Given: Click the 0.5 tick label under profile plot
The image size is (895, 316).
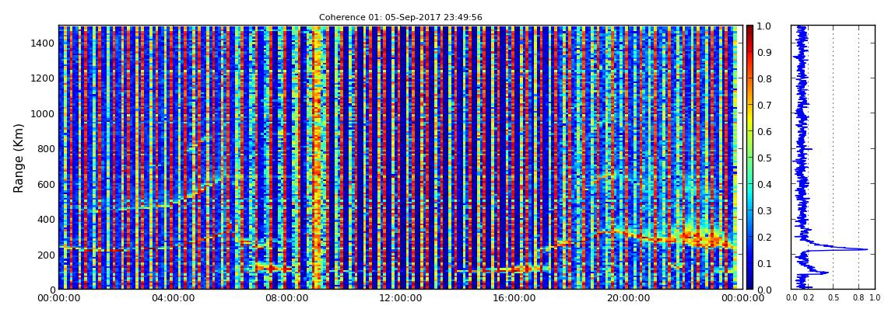Looking at the screenshot, I should click(x=834, y=297).
